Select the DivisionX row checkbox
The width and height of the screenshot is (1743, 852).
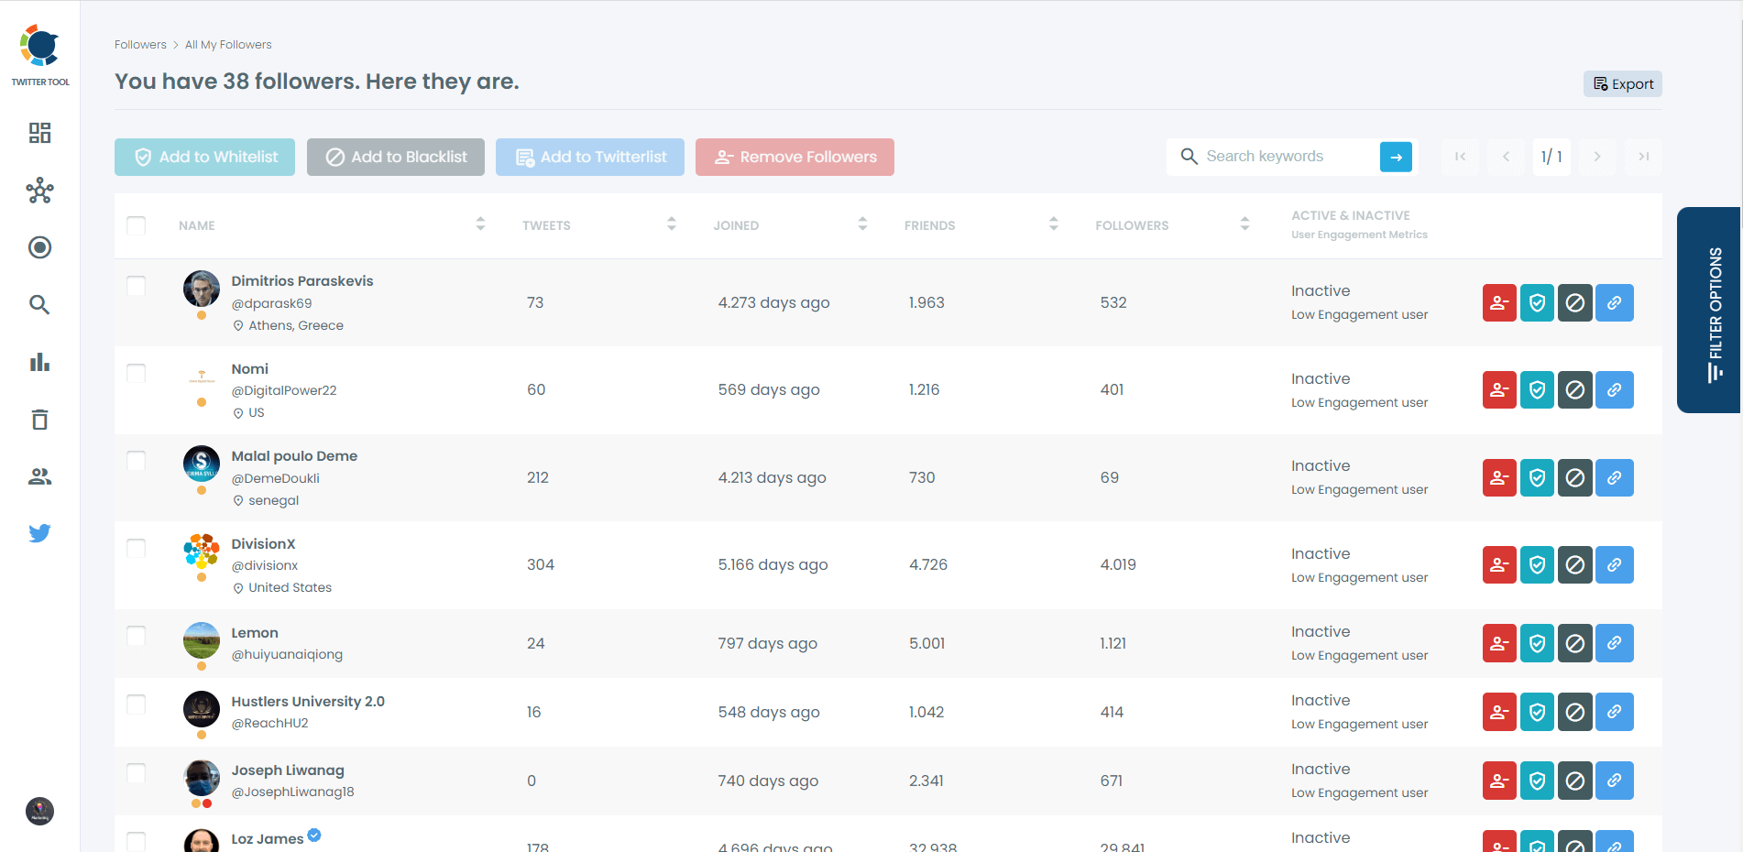pyautogui.click(x=136, y=548)
